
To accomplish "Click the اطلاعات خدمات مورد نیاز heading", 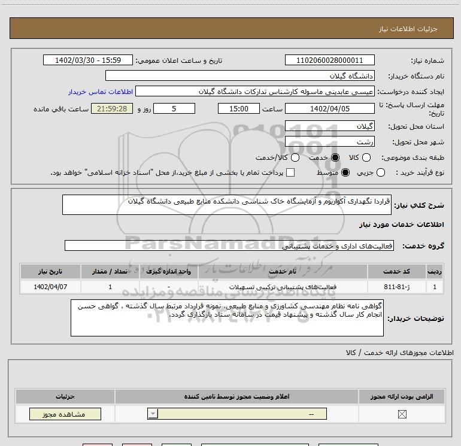I will coord(401,224).
